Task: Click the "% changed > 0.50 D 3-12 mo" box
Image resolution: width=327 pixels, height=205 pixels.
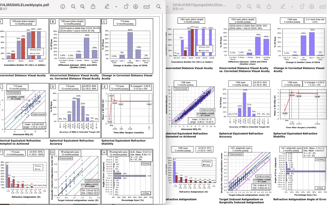Action: pos(141,87)
